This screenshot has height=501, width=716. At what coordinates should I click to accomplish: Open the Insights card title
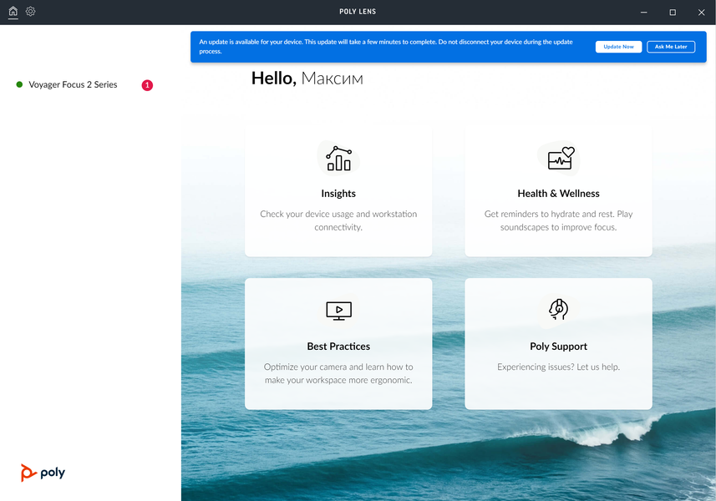coord(338,194)
